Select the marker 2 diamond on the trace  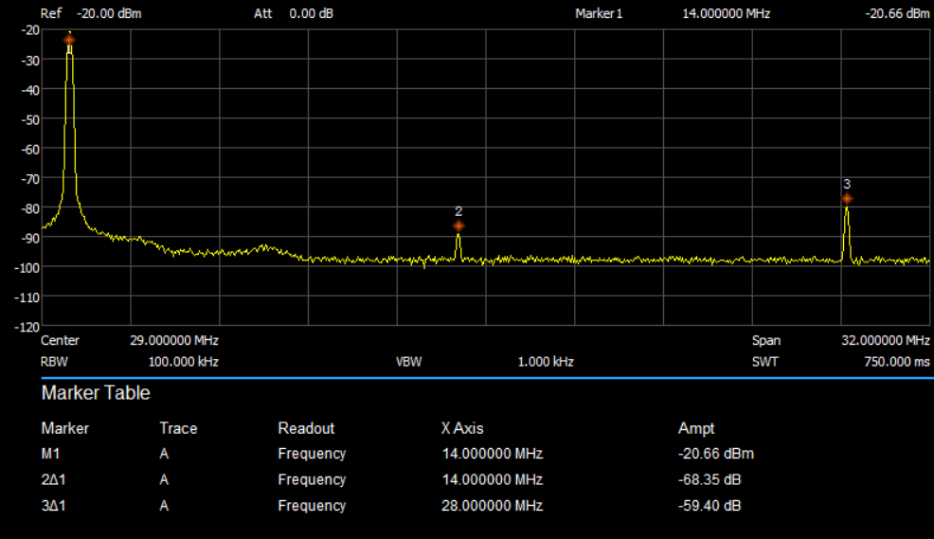458,226
